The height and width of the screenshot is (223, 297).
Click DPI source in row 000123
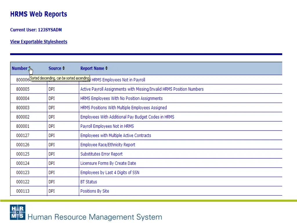pyautogui.click(x=52, y=173)
